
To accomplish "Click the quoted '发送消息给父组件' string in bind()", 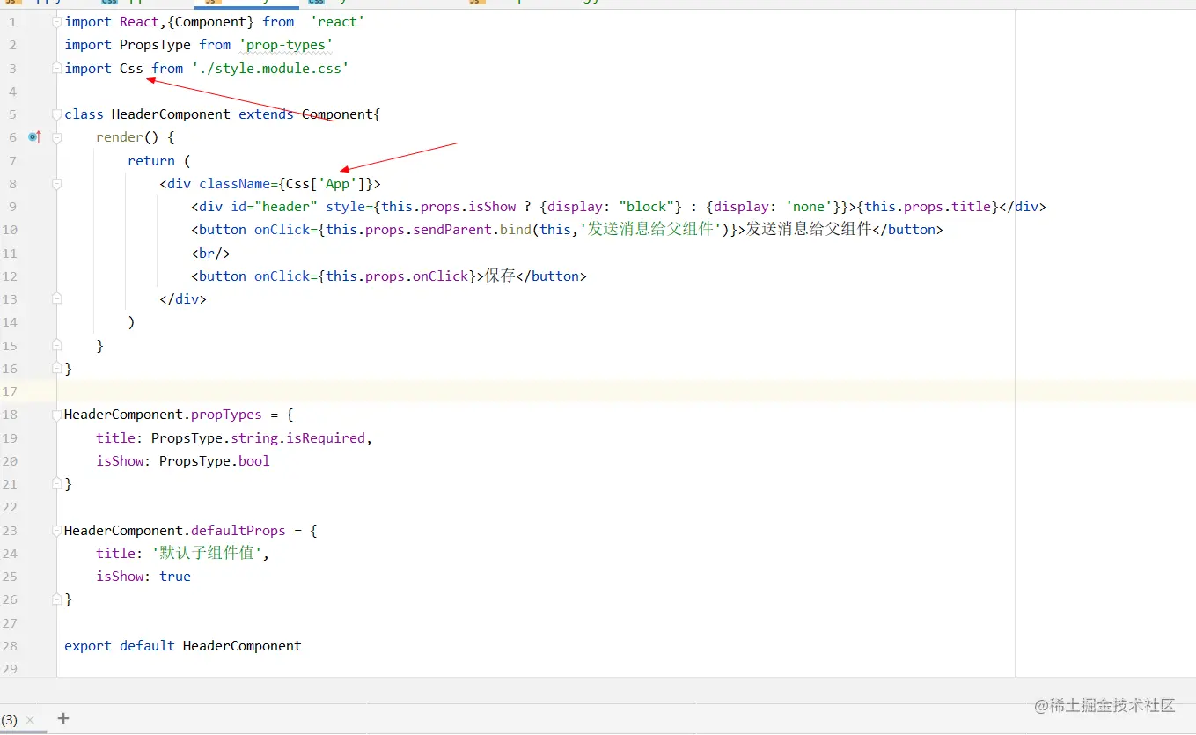I will click(651, 230).
